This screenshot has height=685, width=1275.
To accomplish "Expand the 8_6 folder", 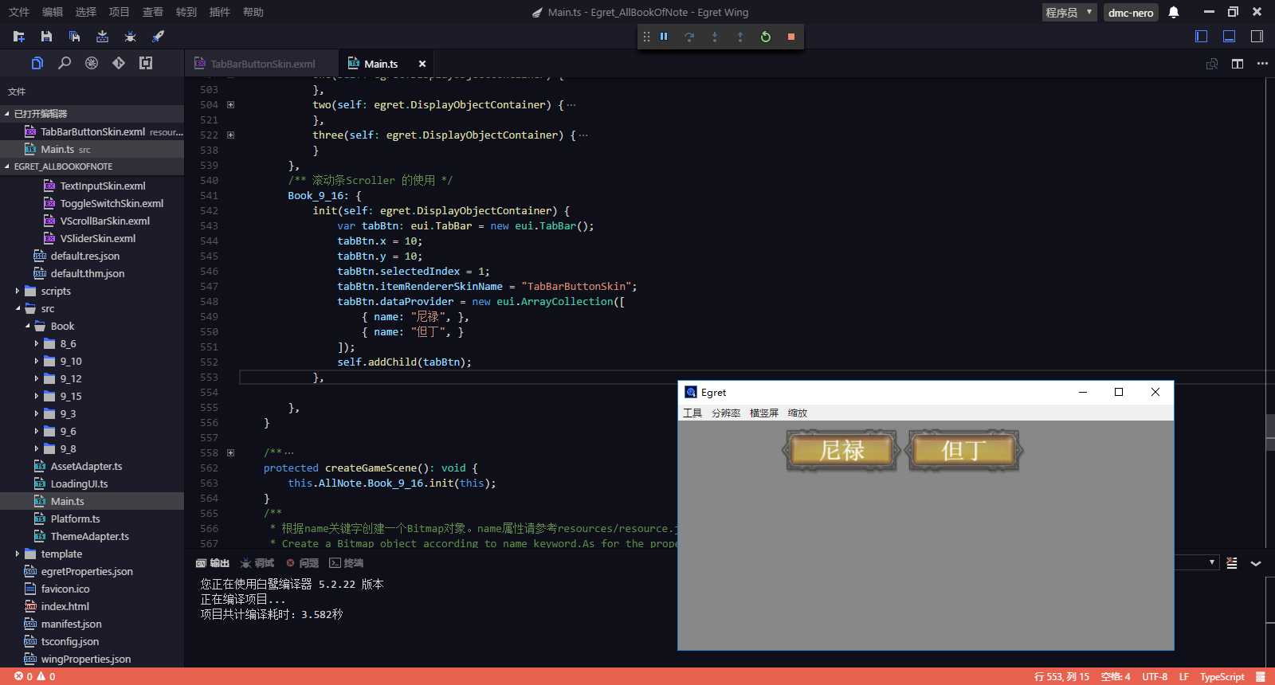I will (37, 343).
